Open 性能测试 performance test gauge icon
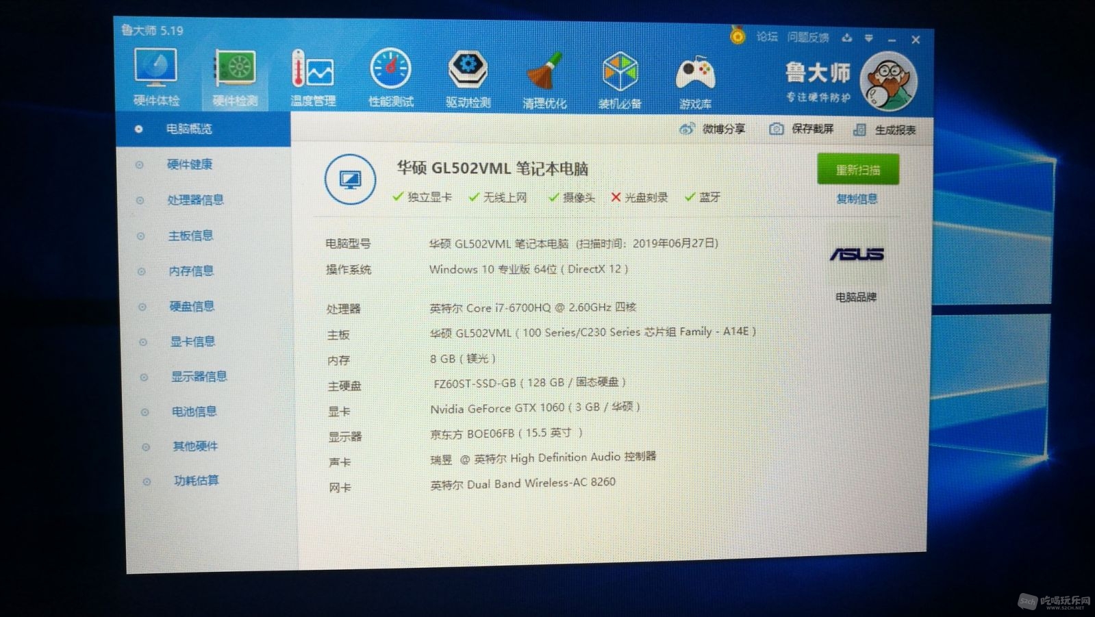The height and width of the screenshot is (617, 1095). coord(391,78)
